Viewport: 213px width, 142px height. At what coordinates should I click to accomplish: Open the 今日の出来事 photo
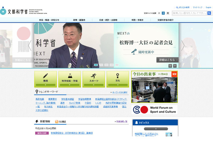[x=154, y=90]
